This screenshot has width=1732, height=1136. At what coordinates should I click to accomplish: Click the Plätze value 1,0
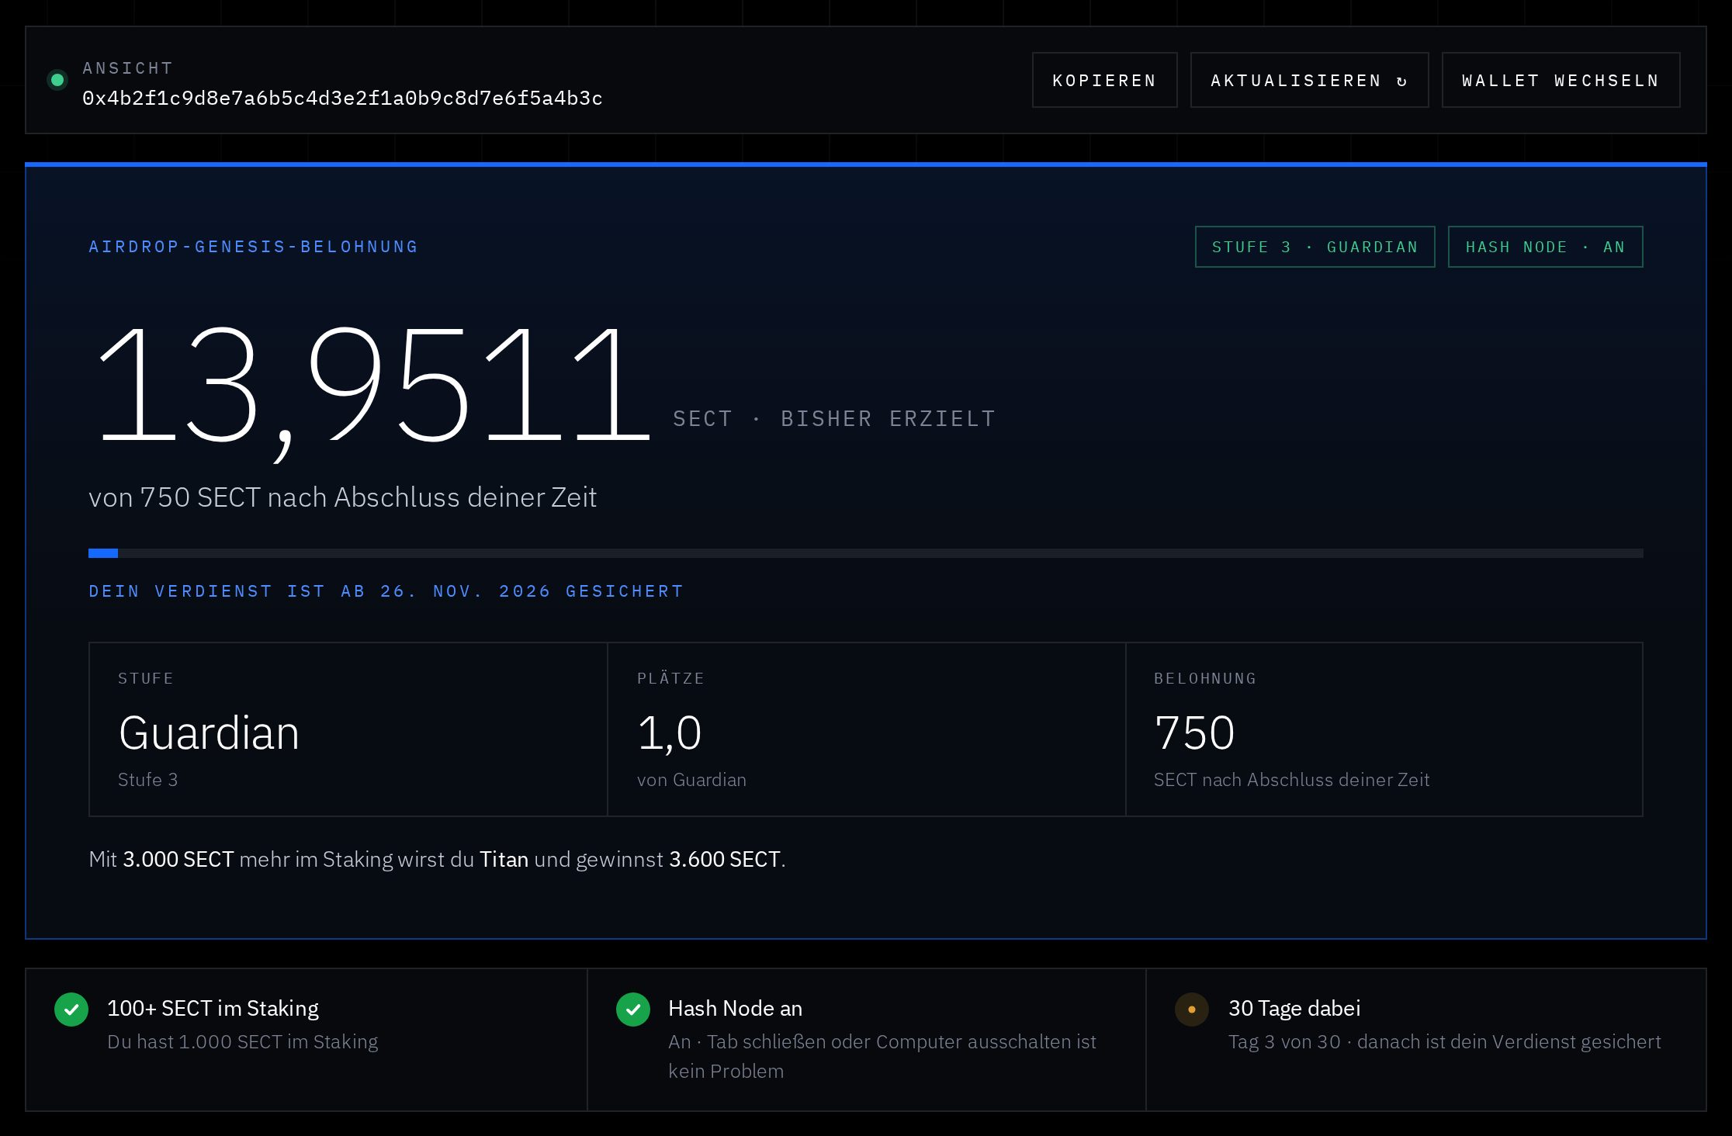point(669,734)
